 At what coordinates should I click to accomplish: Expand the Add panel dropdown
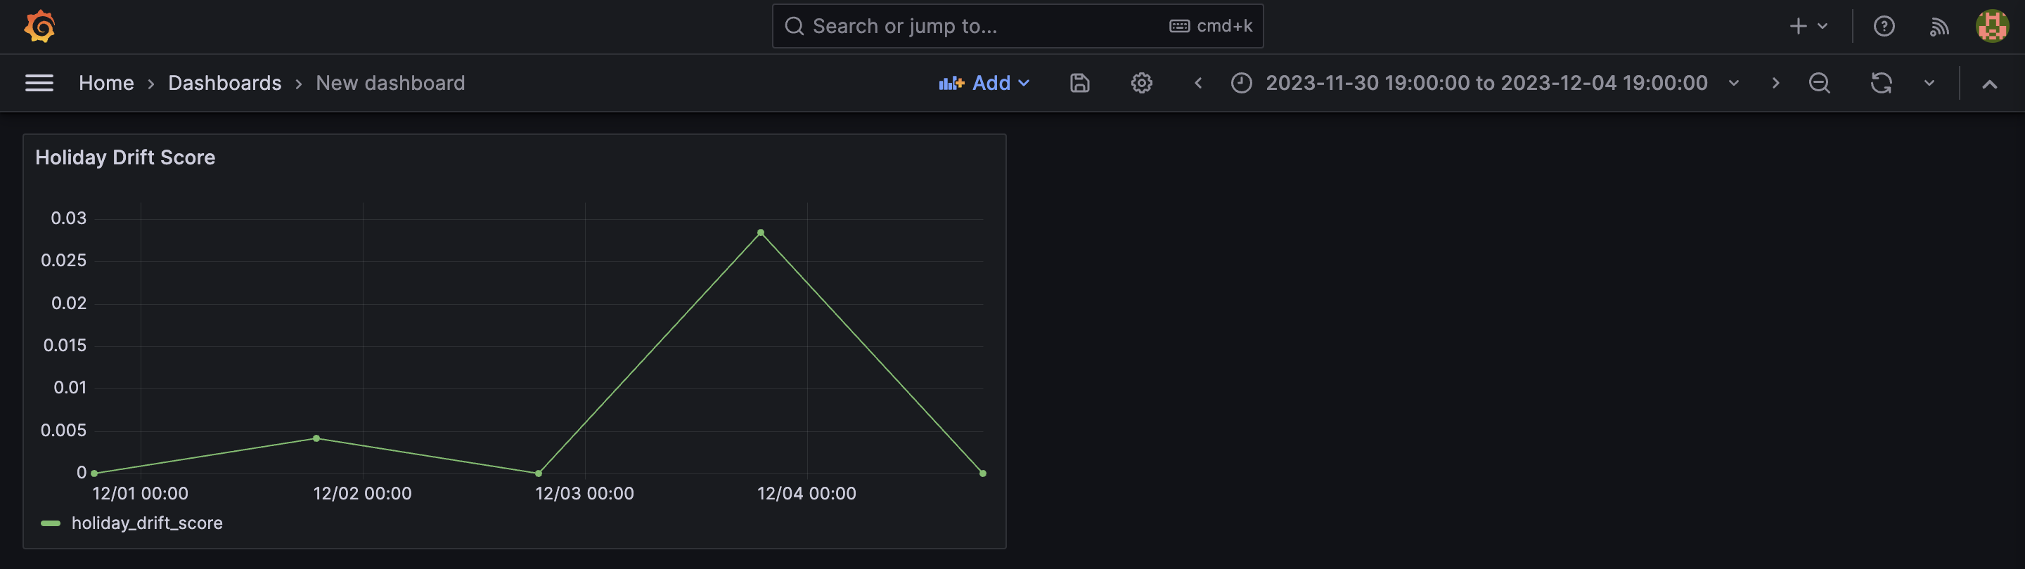pos(984,84)
